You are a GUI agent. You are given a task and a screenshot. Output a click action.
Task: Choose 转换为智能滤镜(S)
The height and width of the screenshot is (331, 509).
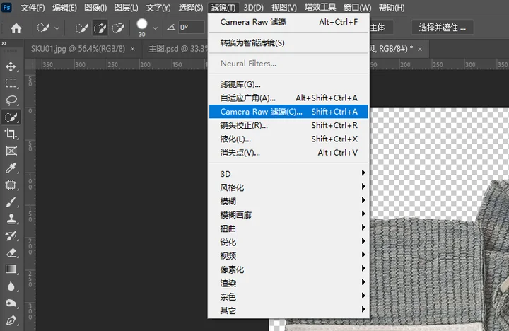tap(288, 43)
